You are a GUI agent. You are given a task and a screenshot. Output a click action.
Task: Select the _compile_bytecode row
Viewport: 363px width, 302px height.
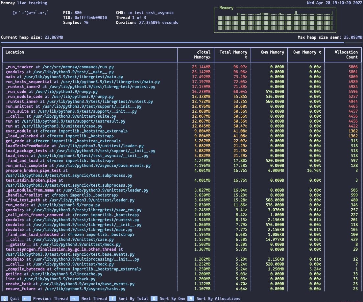(x=181, y=269)
